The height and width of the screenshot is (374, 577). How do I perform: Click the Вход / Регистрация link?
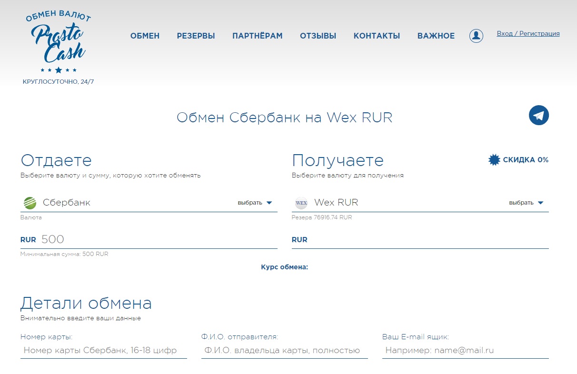[528, 34]
